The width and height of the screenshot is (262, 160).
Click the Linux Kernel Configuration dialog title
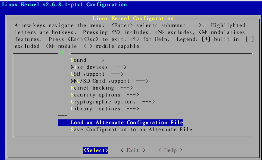[133, 18]
